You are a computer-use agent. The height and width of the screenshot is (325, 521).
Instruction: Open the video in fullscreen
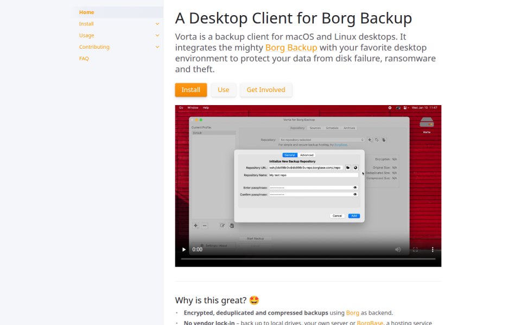click(415, 249)
